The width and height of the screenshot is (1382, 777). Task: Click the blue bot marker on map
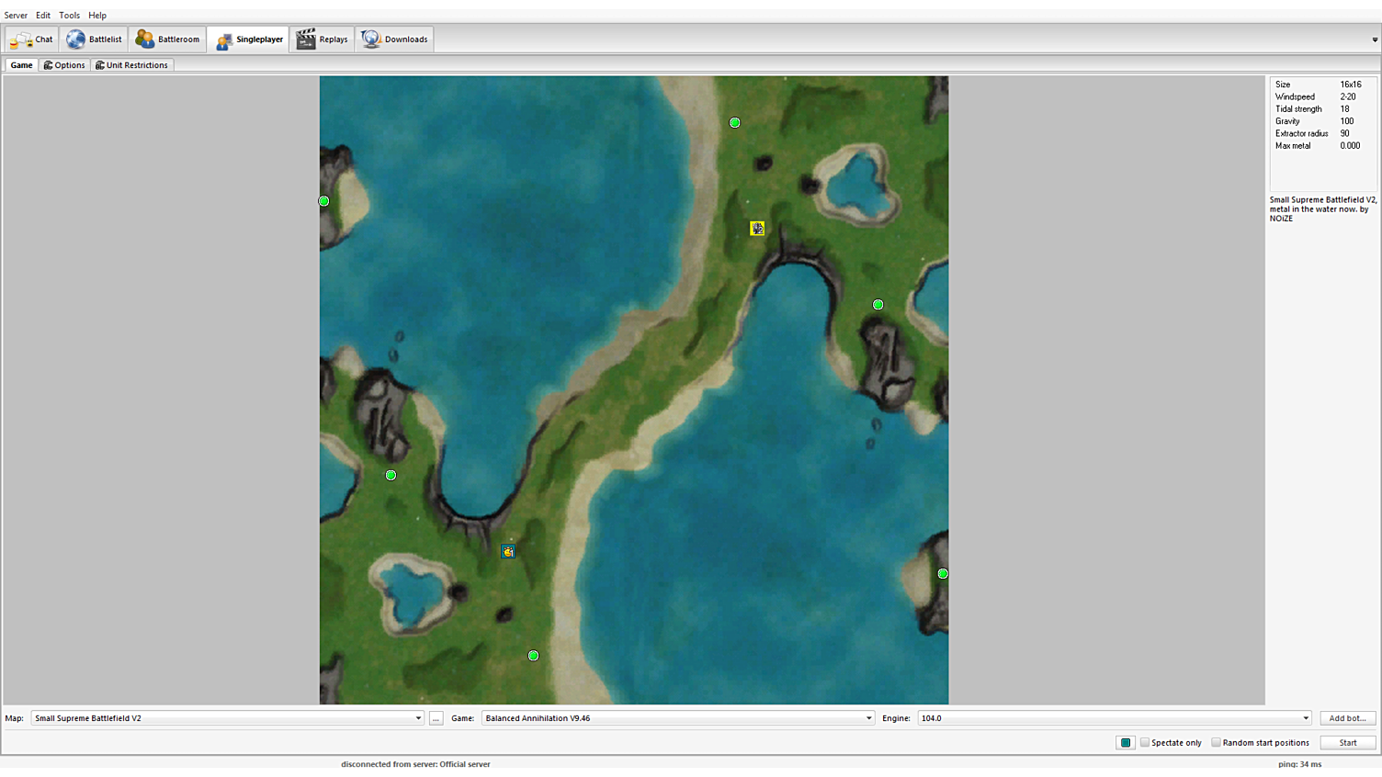pyautogui.click(x=508, y=551)
